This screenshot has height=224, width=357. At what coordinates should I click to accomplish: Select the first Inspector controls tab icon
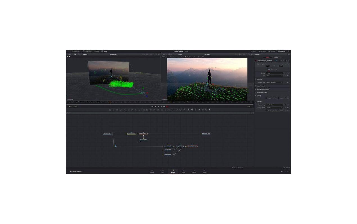(269, 69)
